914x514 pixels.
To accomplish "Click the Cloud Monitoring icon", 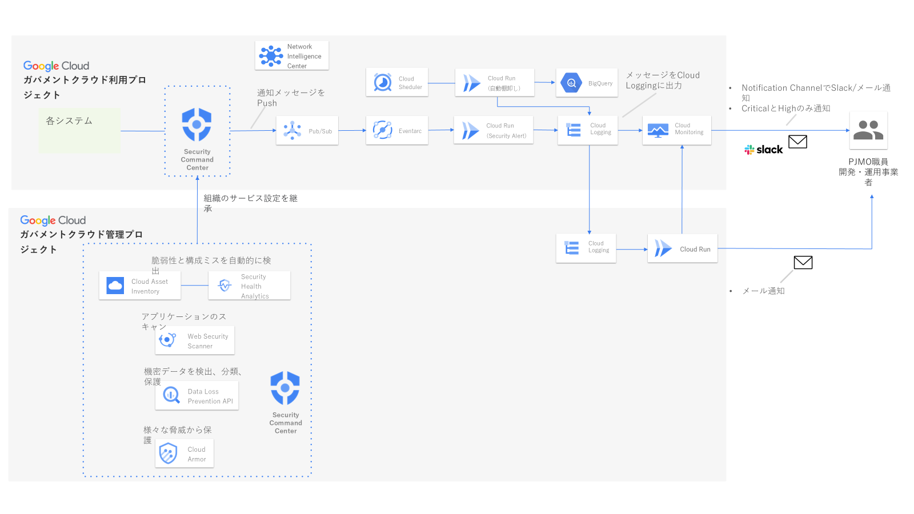I will tap(658, 130).
